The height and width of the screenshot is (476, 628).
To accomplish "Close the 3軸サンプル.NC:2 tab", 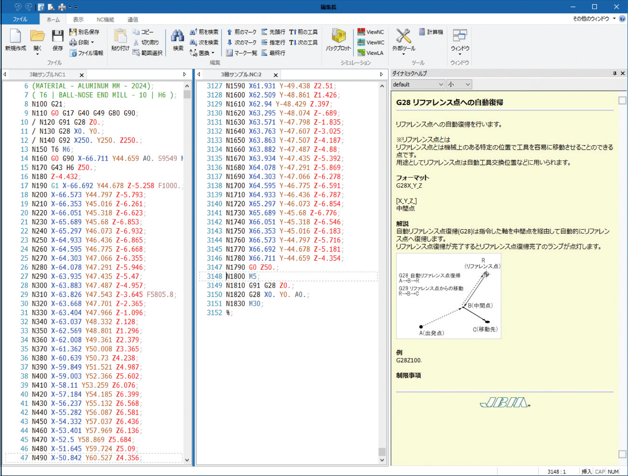I will click(276, 75).
